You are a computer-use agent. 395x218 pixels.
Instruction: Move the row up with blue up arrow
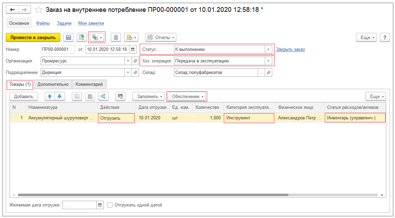pos(50,97)
